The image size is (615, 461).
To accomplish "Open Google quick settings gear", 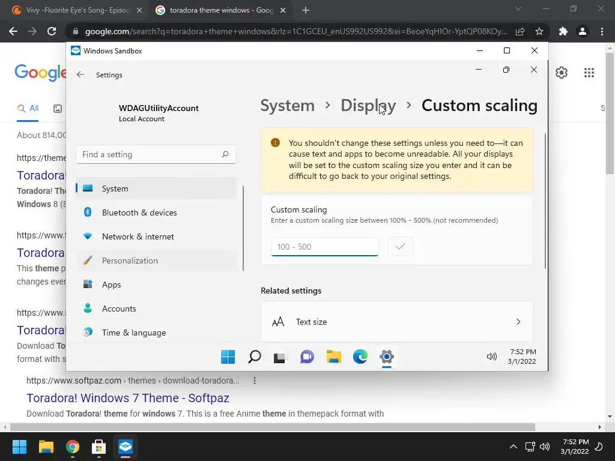I will click(x=562, y=73).
